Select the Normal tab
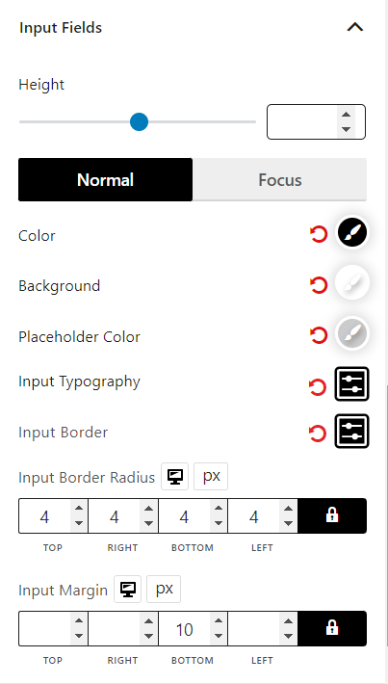Image resolution: width=388 pixels, height=684 pixels. (106, 180)
